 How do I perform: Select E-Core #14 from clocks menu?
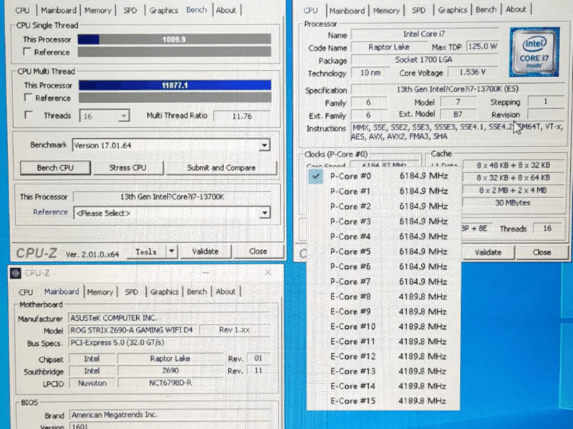pos(383,386)
